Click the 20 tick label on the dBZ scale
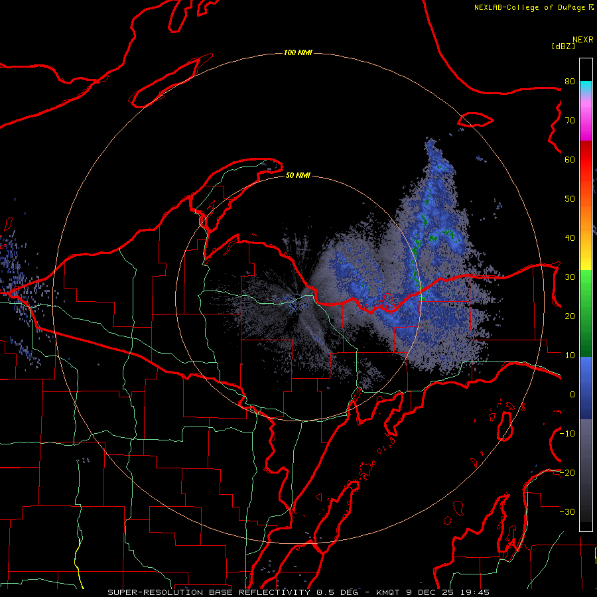This screenshot has width=597, height=597. (570, 316)
